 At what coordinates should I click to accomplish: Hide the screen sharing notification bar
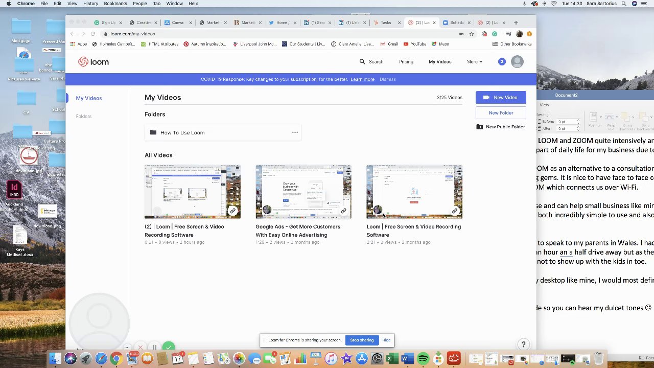(x=386, y=340)
